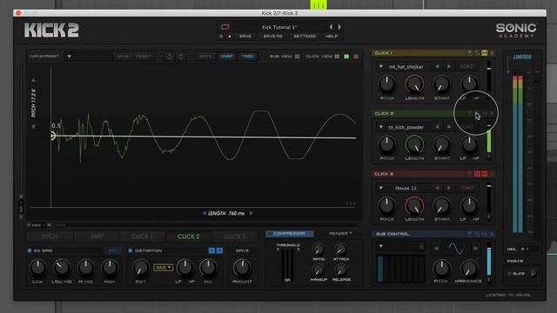Image resolution: width=557 pixels, height=313 pixels.
Task: Select the Compressor tab
Action: point(290,233)
